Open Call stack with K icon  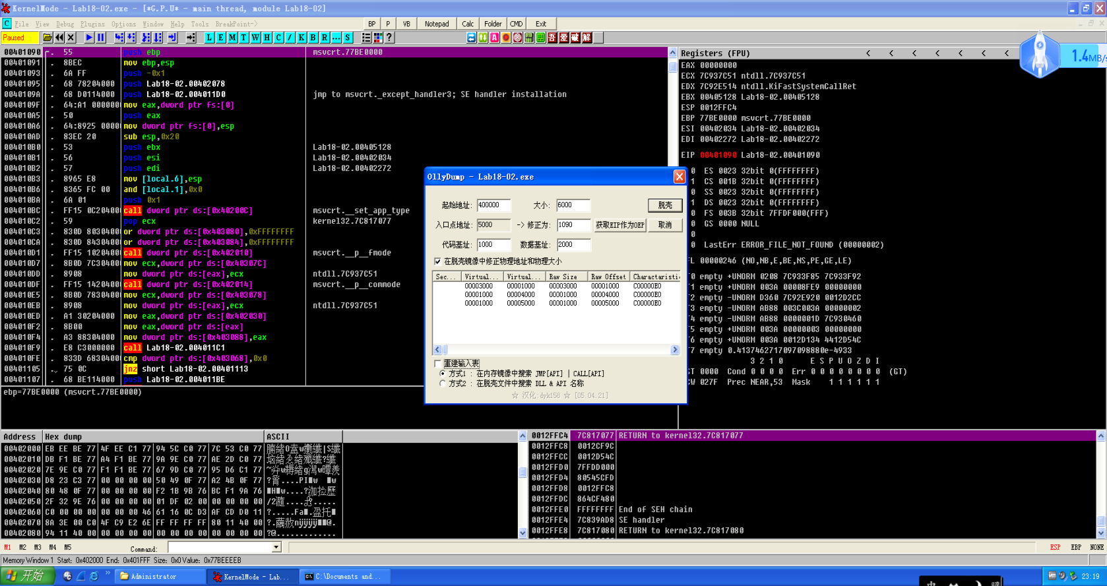pos(301,38)
